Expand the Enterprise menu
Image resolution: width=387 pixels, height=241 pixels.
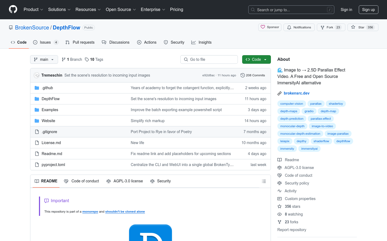pyautogui.click(x=153, y=10)
